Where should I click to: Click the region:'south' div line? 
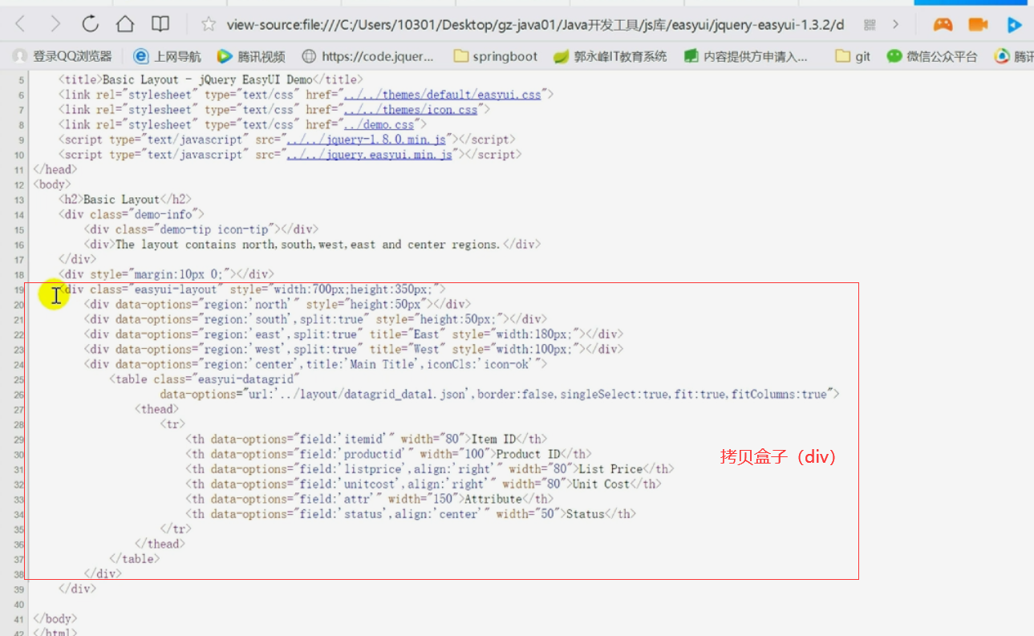click(x=316, y=319)
